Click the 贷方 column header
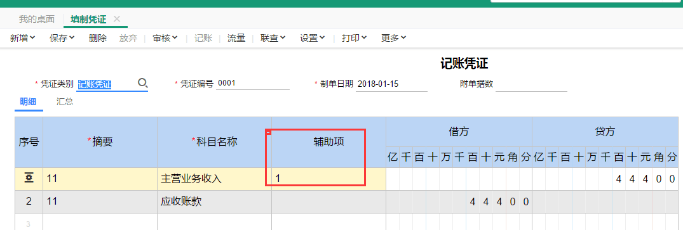 point(605,131)
